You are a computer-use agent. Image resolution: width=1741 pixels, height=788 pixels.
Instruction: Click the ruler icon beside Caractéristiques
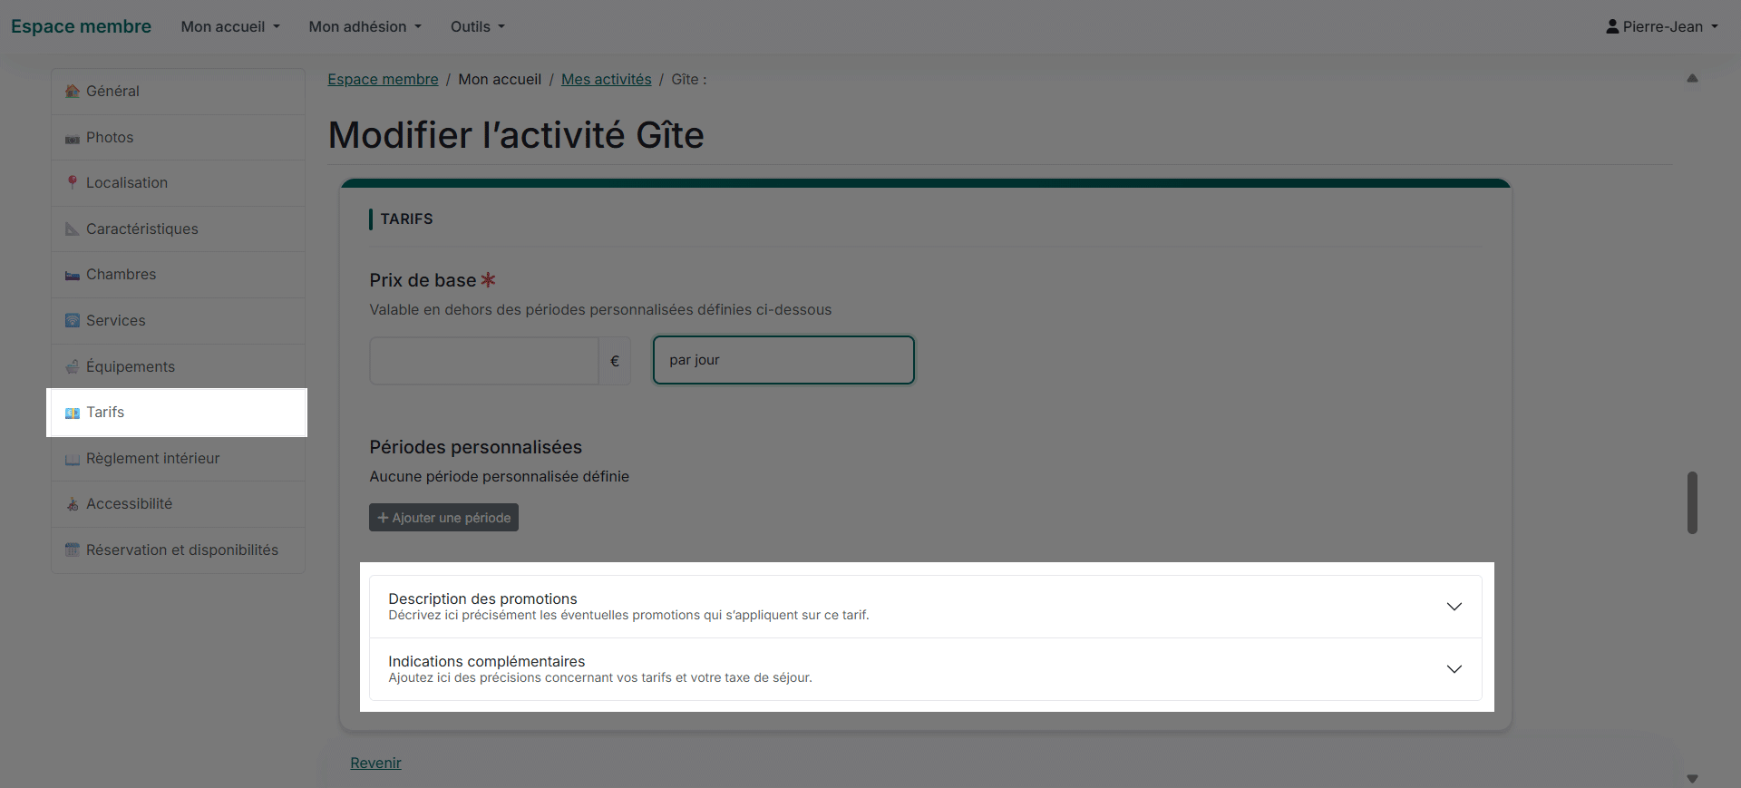tap(73, 229)
